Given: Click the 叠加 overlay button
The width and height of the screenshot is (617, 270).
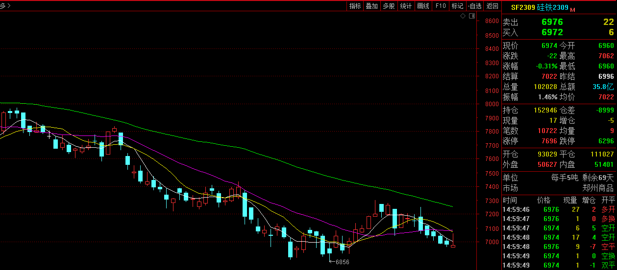Looking at the screenshot, I should [371, 6].
